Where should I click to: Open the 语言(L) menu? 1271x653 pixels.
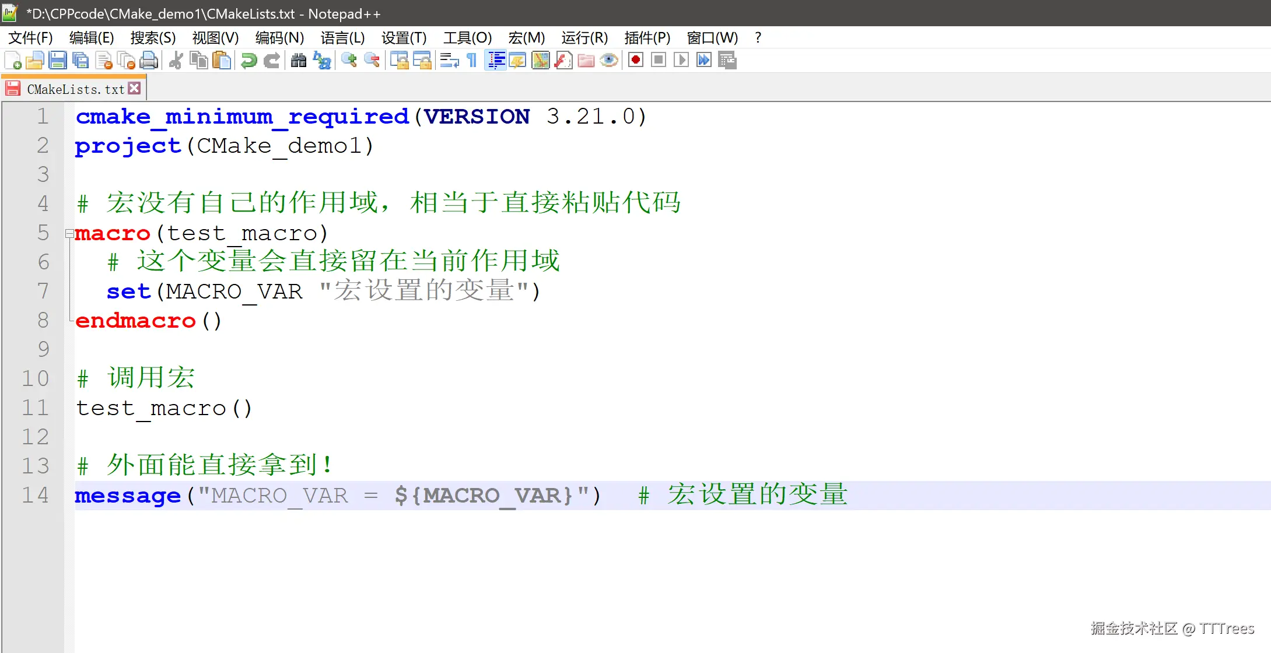tap(342, 38)
